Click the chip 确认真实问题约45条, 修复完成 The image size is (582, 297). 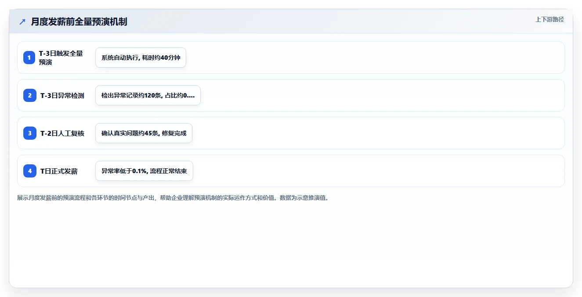144,133
